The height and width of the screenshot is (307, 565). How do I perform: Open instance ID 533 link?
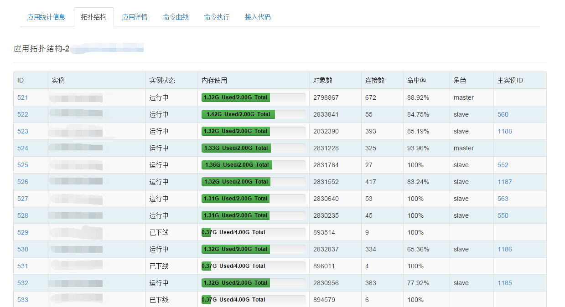point(23,300)
